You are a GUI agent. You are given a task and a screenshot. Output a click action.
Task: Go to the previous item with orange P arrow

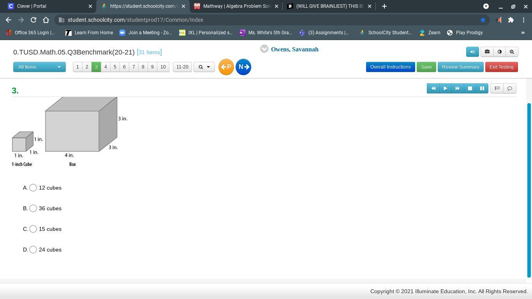click(226, 67)
